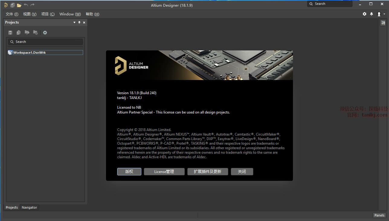Click the 'Version 18.1.9 (Build 240)' text
The height and width of the screenshot is (221, 389).
click(x=137, y=93)
